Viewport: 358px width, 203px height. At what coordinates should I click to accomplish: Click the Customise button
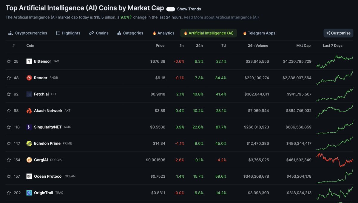(x=339, y=33)
